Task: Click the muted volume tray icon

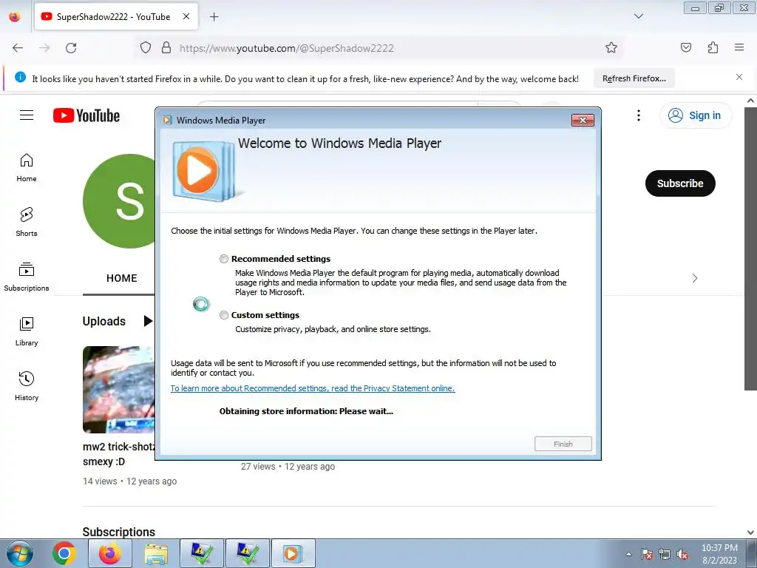Action: [682, 554]
